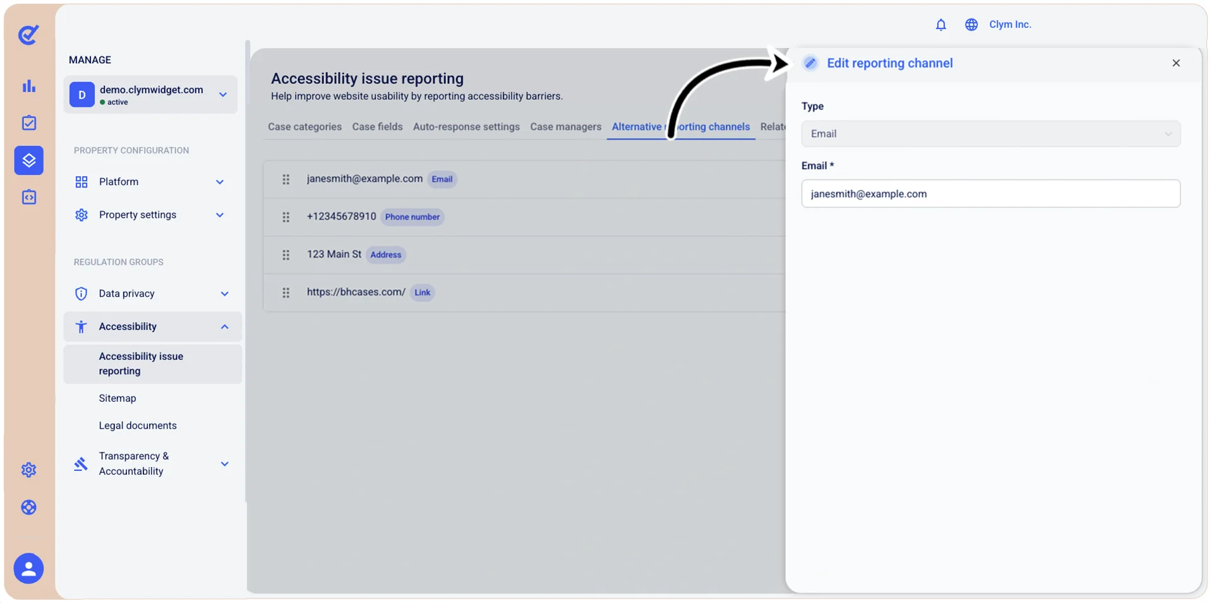Image resolution: width=1211 pixels, height=603 pixels.
Task: Click the drag handle for https://bhcases.com/ row
Action: click(x=286, y=293)
